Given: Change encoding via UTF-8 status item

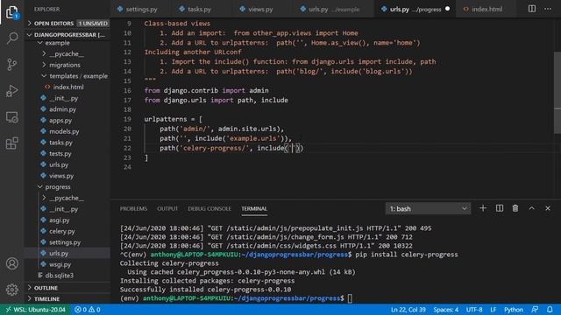Looking at the screenshot, I should point(474,310).
